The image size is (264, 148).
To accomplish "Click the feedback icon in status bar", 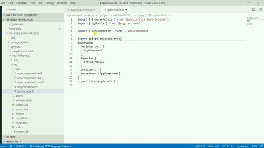I will click(262, 146).
